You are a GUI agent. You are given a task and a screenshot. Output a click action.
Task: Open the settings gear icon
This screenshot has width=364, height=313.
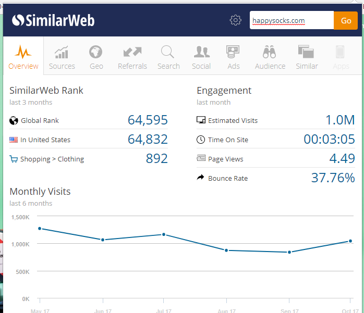pos(236,20)
